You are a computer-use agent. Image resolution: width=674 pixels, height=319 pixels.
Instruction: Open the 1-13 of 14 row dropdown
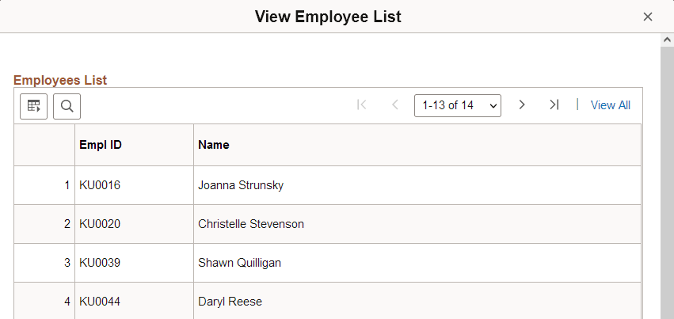[x=457, y=105]
